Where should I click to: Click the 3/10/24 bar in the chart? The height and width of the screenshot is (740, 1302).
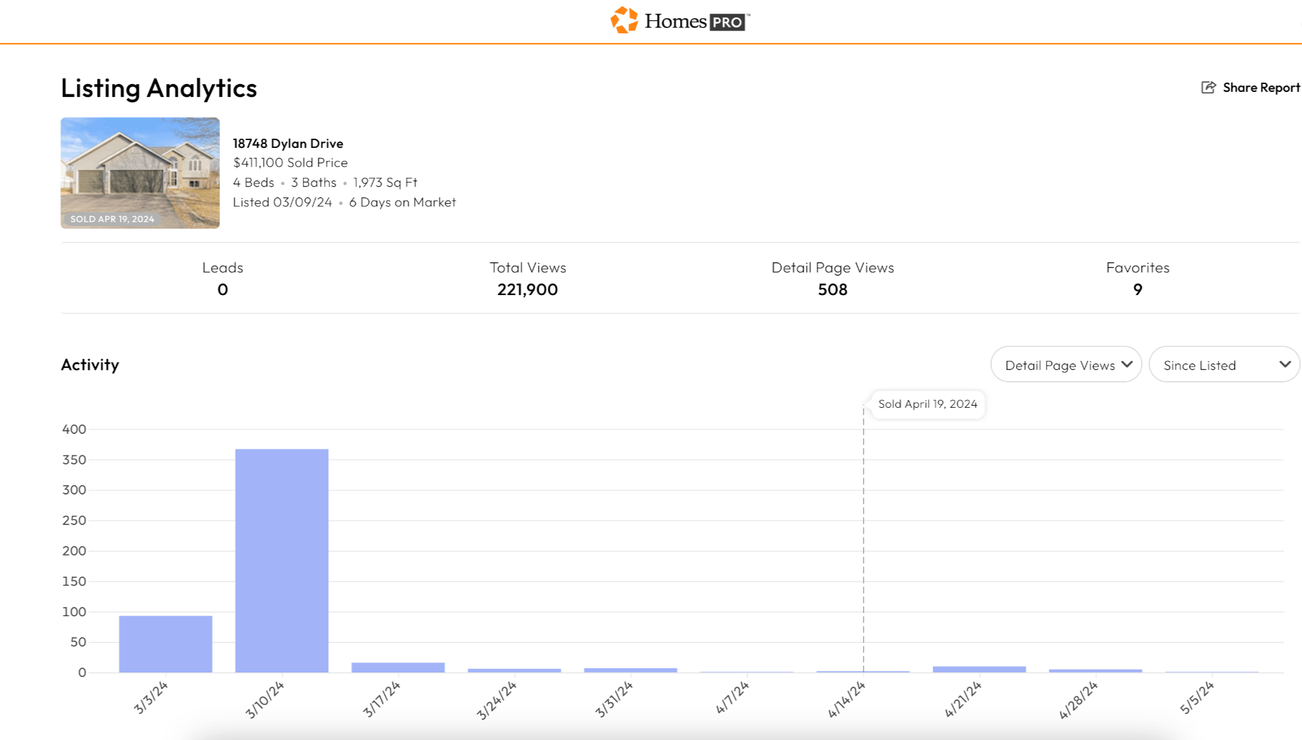tap(282, 560)
